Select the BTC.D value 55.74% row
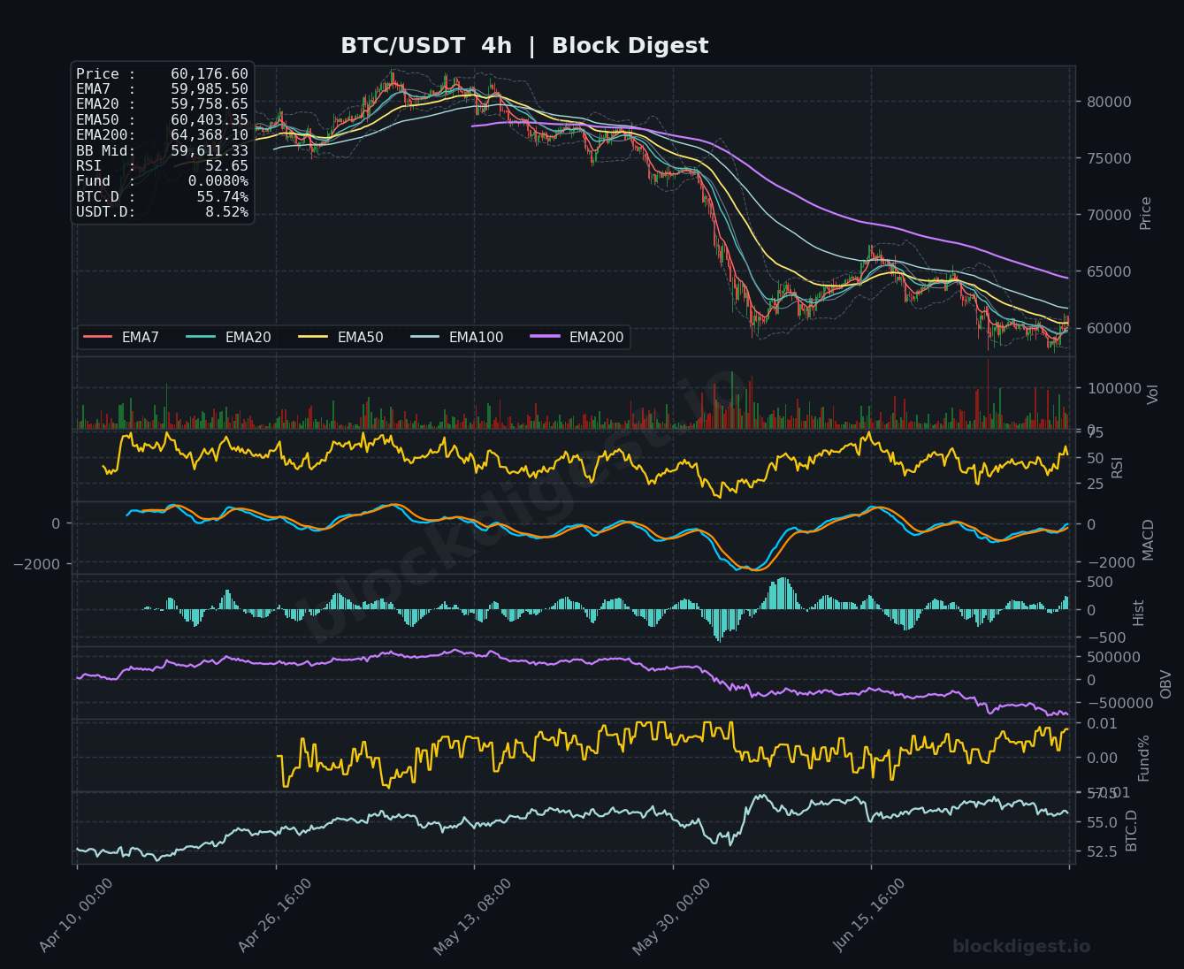Screen dimensions: 1184x969 click(162, 197)
